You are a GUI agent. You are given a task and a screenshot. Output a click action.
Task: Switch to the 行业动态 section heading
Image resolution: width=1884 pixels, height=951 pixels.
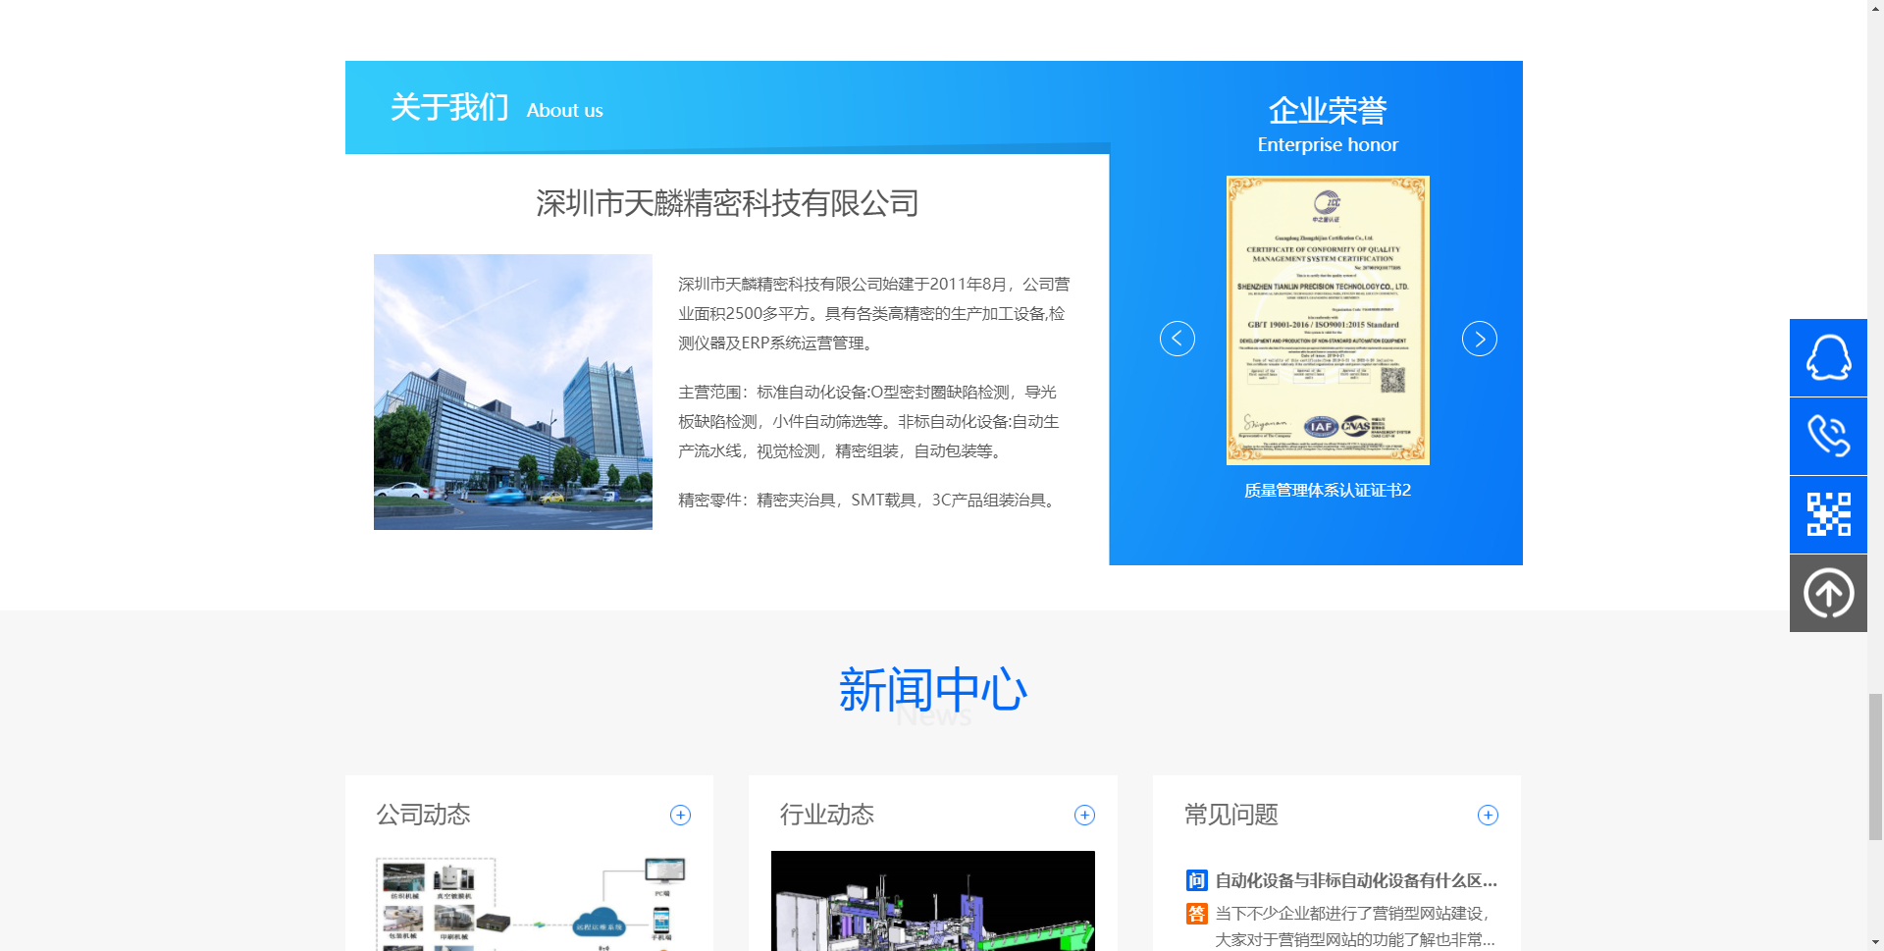[826, 814]
